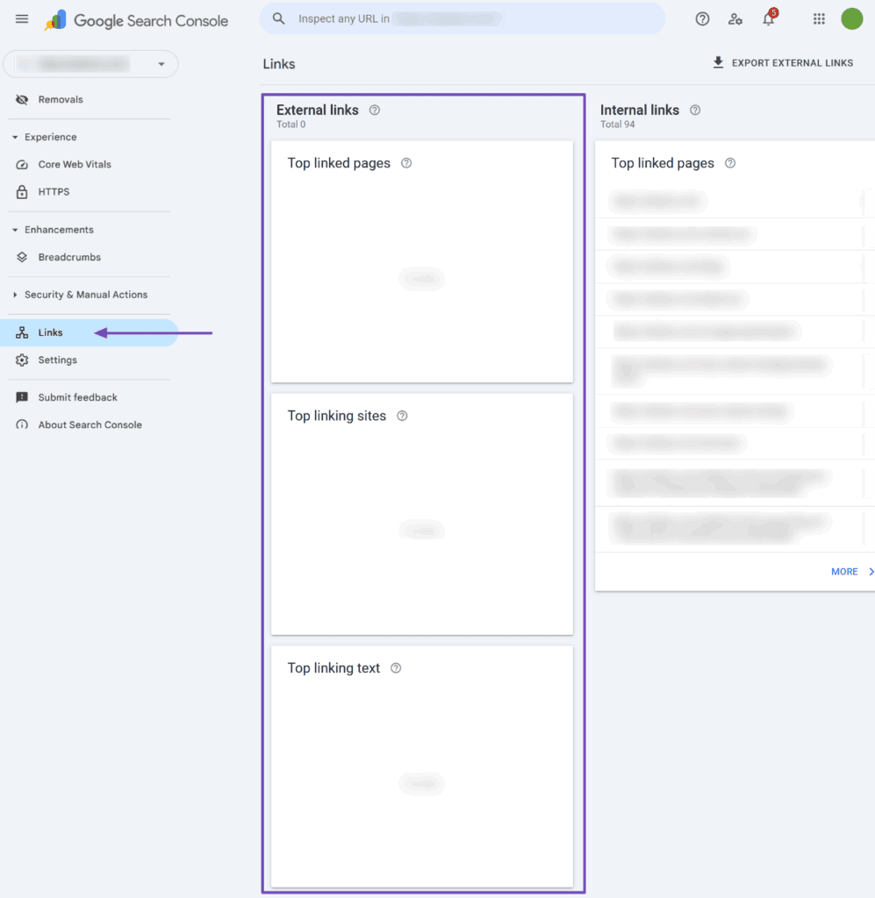
Task: Select the Removals sidebar icon
Action: [21, 99]
